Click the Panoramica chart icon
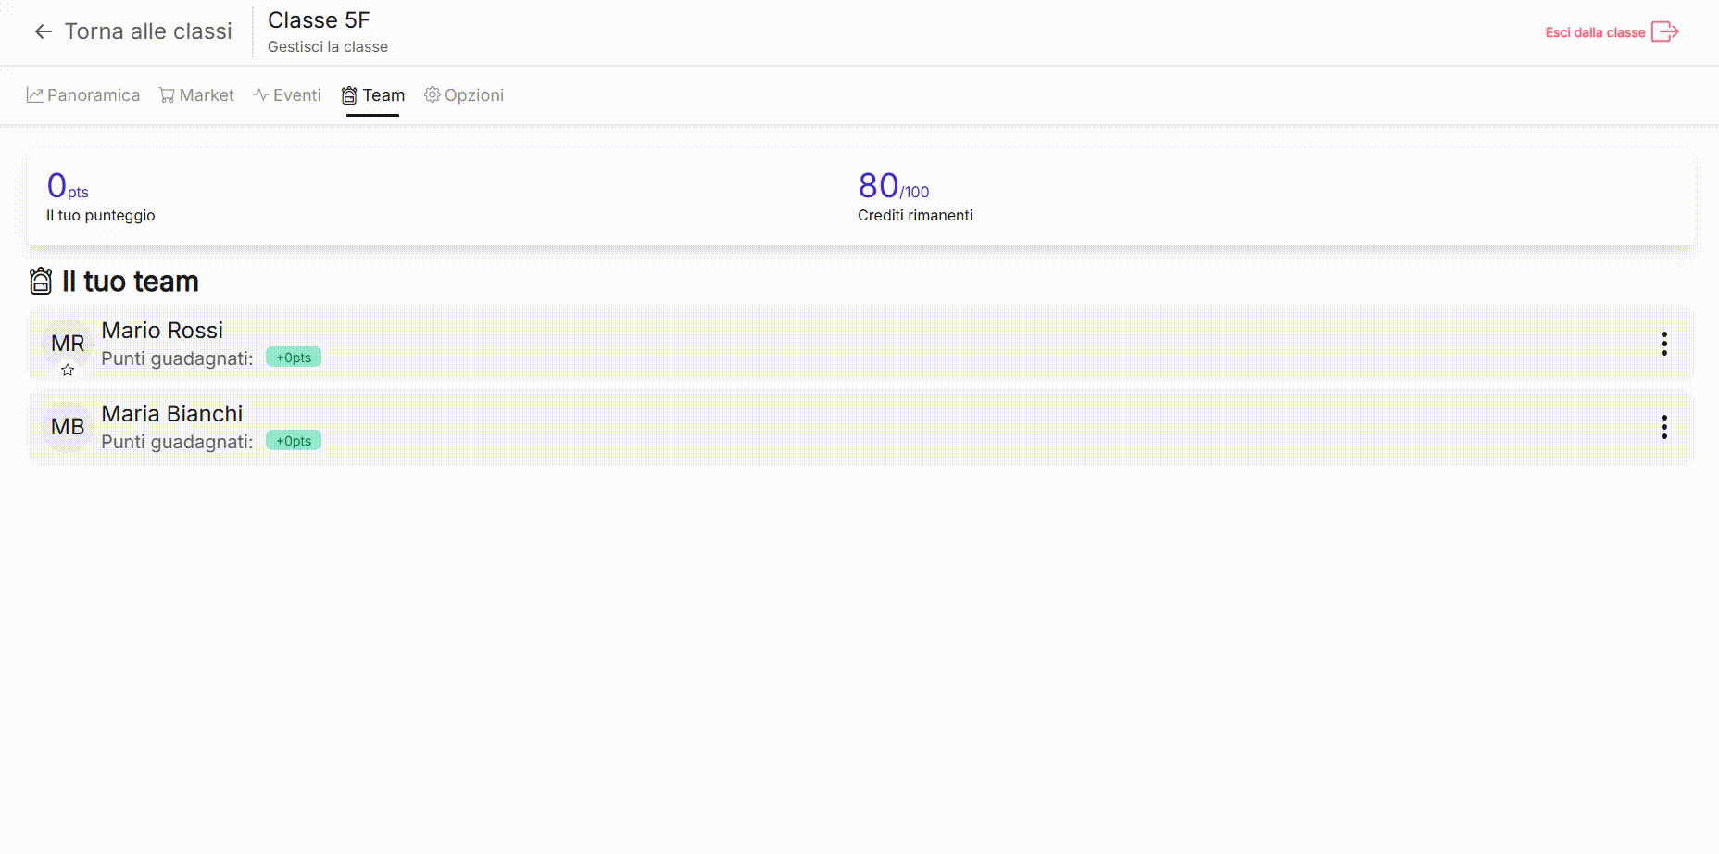 coord(35,95)
